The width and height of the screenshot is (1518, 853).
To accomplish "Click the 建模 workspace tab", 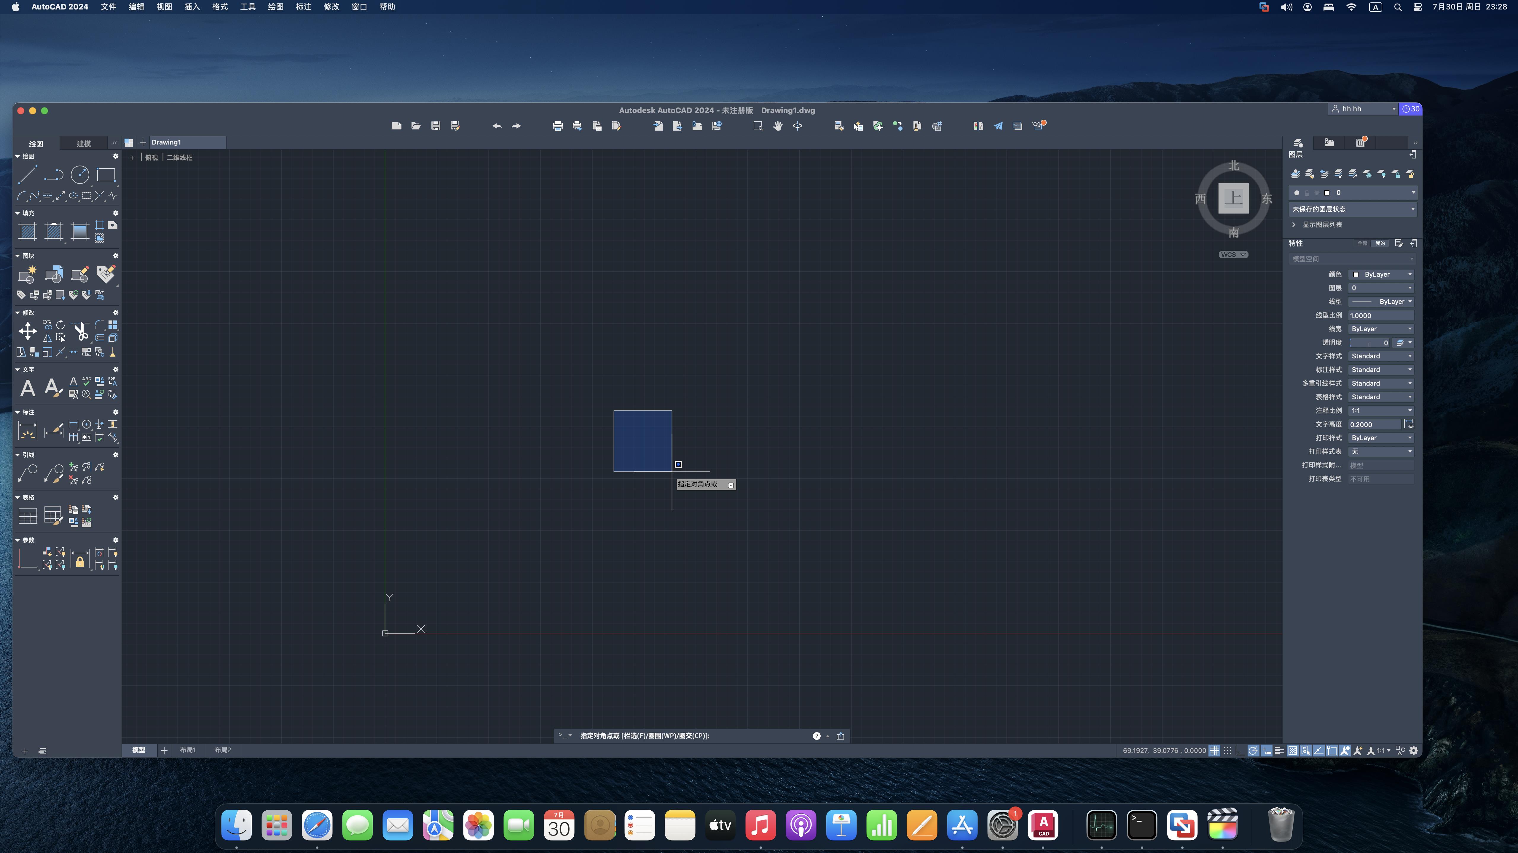I will [x=84, y=144].
